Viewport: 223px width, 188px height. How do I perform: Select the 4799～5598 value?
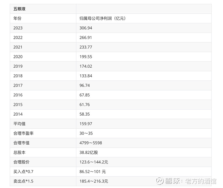click(x=91, y=143)
